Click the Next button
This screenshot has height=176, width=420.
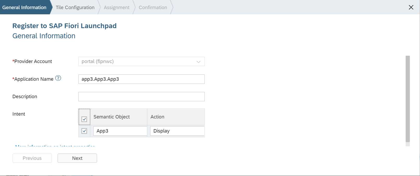(x=77, y=158)
